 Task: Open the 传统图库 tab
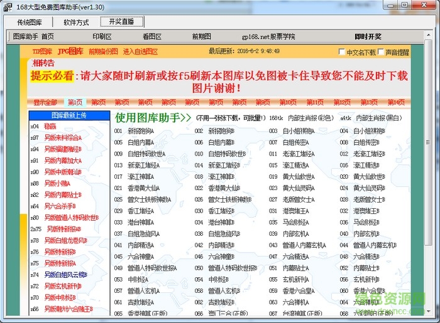point(29,22)
